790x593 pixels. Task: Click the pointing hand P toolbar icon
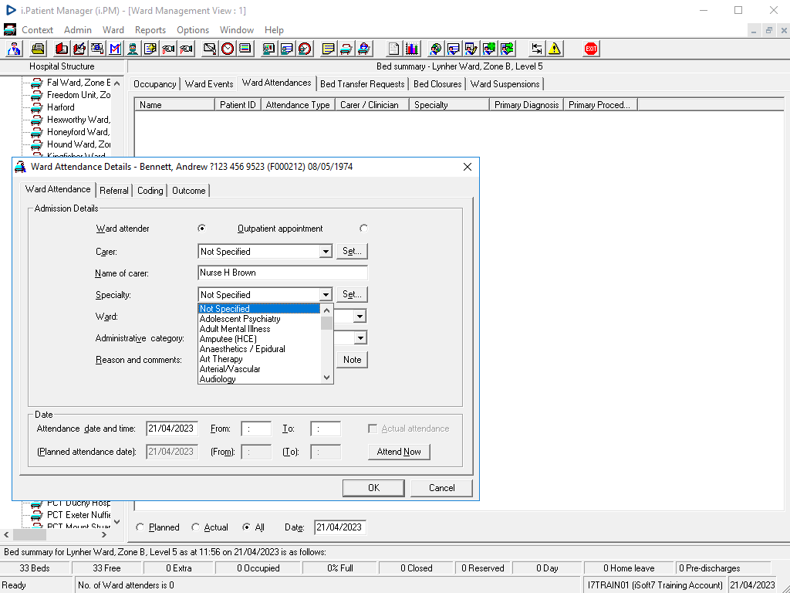coord(187,49)
